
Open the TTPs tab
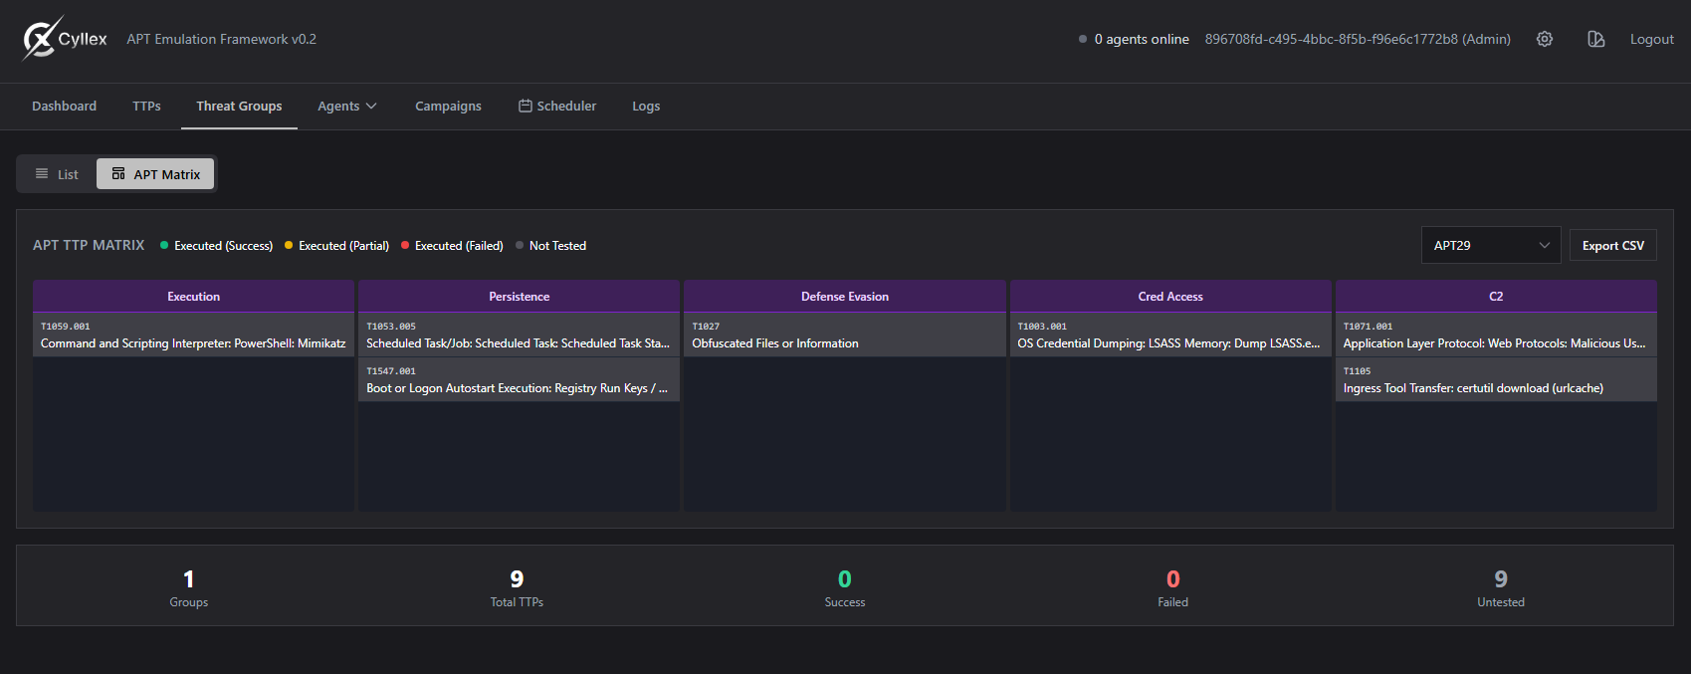(146, 107)
